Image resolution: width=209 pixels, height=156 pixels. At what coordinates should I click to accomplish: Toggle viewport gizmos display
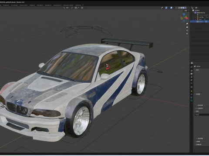pos(166,8)
